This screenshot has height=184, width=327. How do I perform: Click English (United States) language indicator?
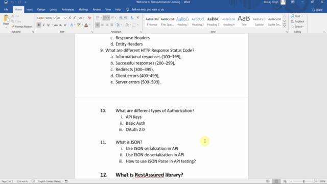(x=50, y=181)
